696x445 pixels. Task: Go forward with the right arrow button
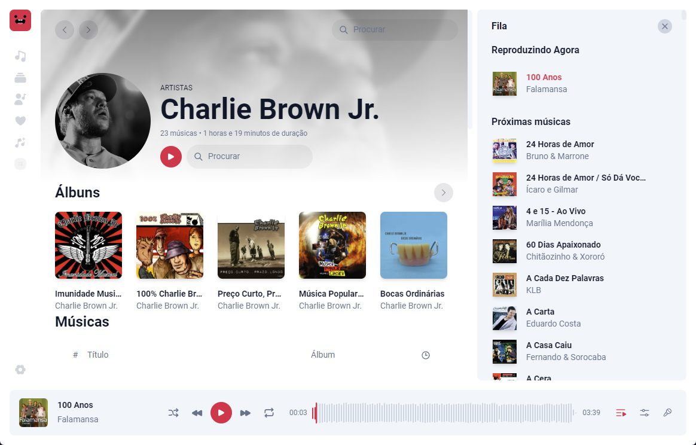pos(88,30)
